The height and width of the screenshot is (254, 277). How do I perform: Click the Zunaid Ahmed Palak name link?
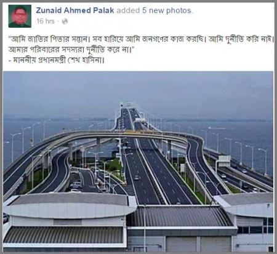75,10
